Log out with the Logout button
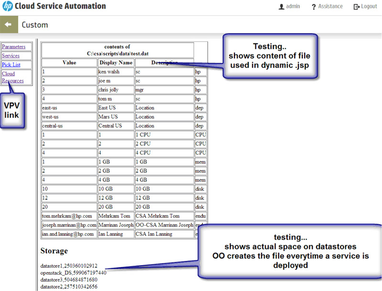This screenshot has width=382, height=291. (x=365, y=6)
